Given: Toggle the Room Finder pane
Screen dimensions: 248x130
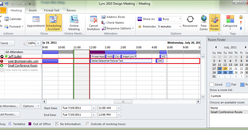Looking at the screenshot, I should coord(215,23).
